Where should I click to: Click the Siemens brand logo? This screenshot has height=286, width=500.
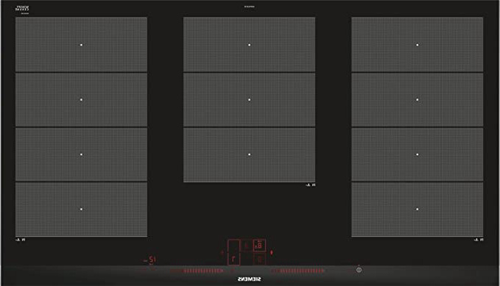coord(250,279)
